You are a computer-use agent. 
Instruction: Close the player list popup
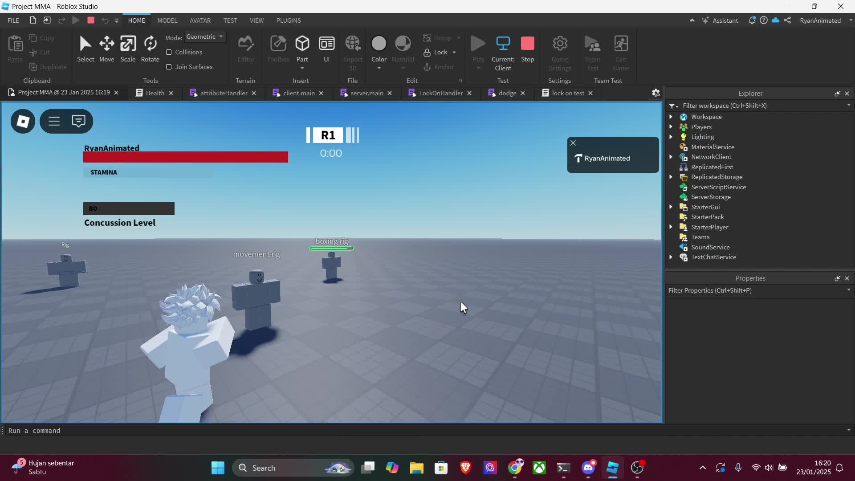[573, 143]
